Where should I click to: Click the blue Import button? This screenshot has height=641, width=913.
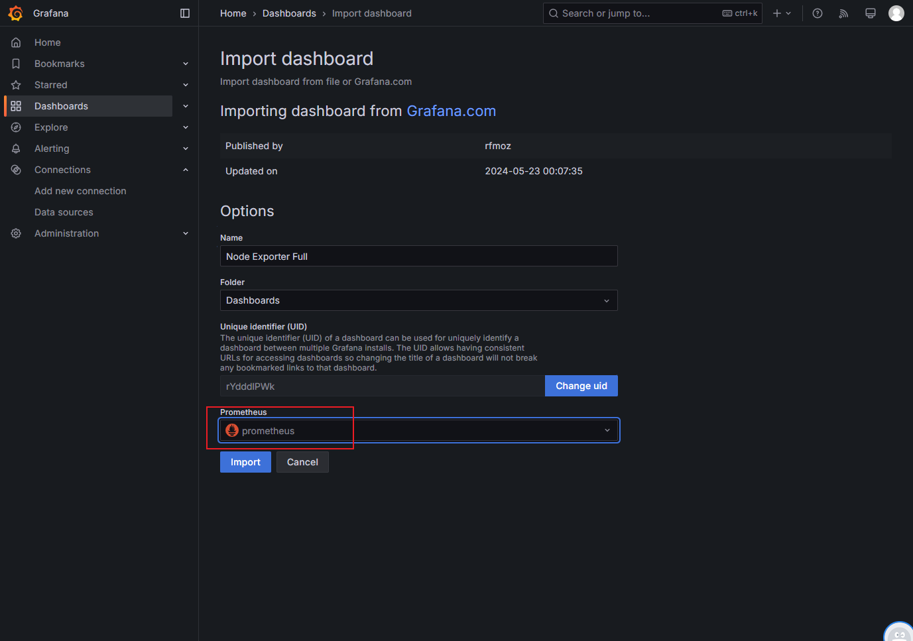pos(245,462)
